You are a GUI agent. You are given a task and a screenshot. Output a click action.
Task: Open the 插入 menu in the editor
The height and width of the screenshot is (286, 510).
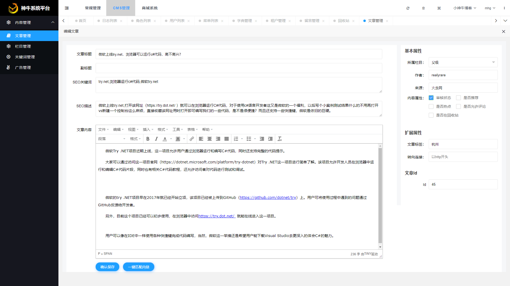point(148,129)
